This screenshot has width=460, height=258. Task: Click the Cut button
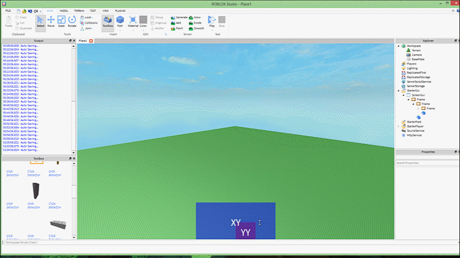click(x=20, y=23)
